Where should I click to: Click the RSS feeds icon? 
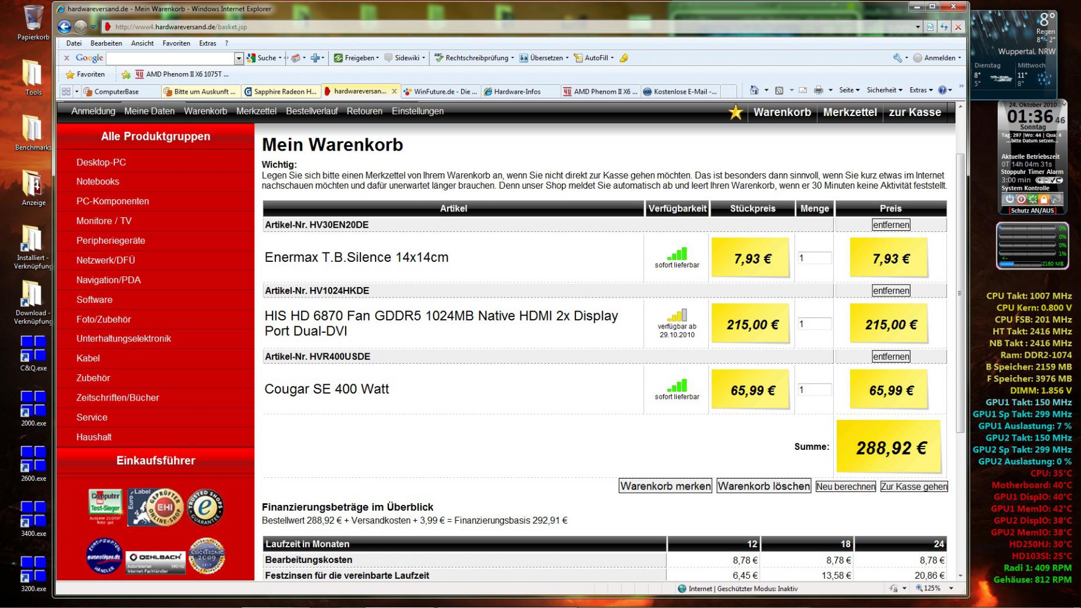[779, 90]
